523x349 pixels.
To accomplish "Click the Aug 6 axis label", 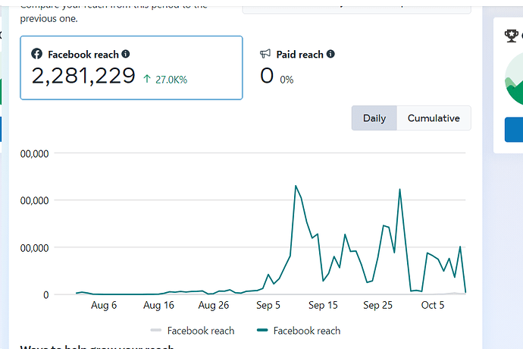I will click(104, 305).
